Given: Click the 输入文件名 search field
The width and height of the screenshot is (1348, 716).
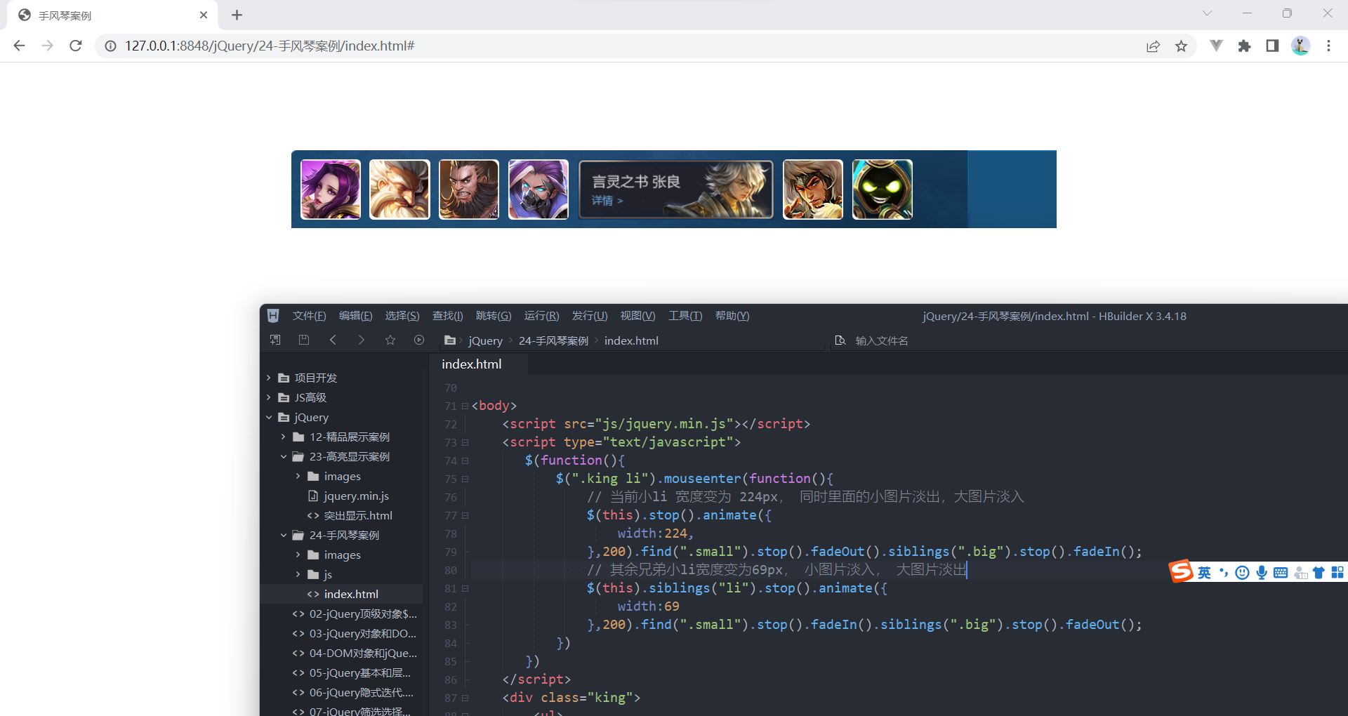Looking at the screenshot, I should pyautogui.click(x=882, y=340).
